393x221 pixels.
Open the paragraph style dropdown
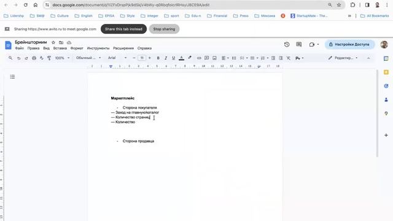[88, 58]
